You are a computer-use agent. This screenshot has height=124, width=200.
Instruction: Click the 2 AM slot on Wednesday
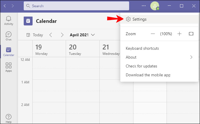click(x=116, y=108)
